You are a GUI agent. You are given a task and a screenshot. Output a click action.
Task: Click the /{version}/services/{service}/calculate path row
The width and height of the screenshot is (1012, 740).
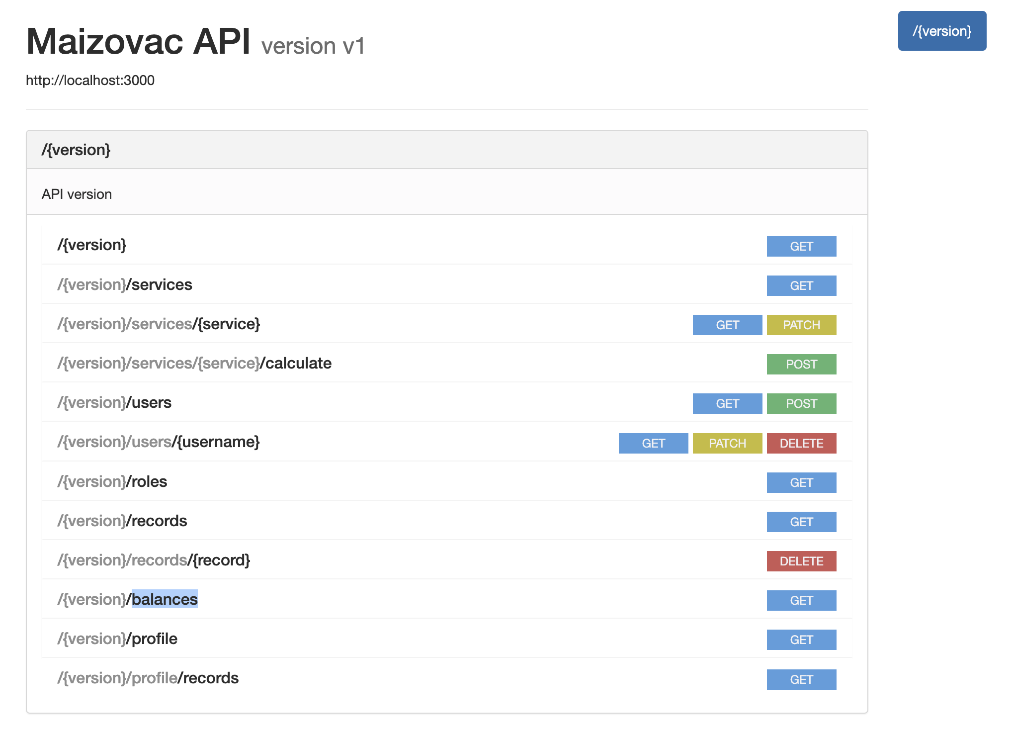[x=194, y=363]
